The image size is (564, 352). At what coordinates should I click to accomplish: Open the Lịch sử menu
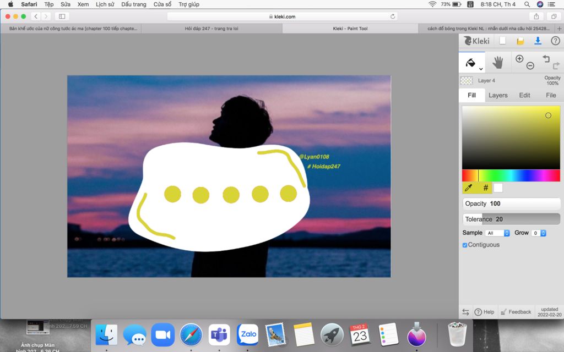pyautogui.click(x=105, y=4)
